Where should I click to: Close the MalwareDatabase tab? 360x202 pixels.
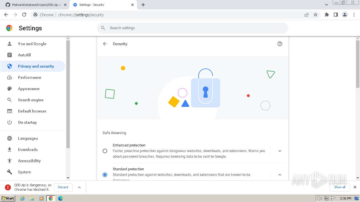click(x=65, y=5)
